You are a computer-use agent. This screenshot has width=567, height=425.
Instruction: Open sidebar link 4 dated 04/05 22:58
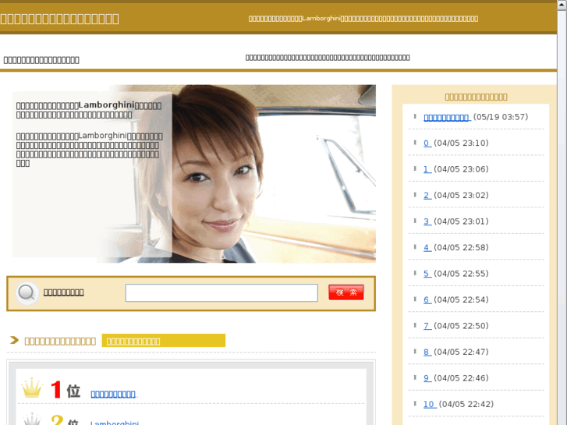pos(427,247)
